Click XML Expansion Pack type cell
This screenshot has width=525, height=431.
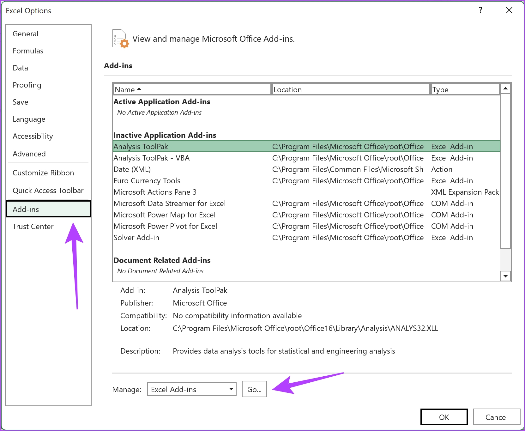(x=465, y=192)
